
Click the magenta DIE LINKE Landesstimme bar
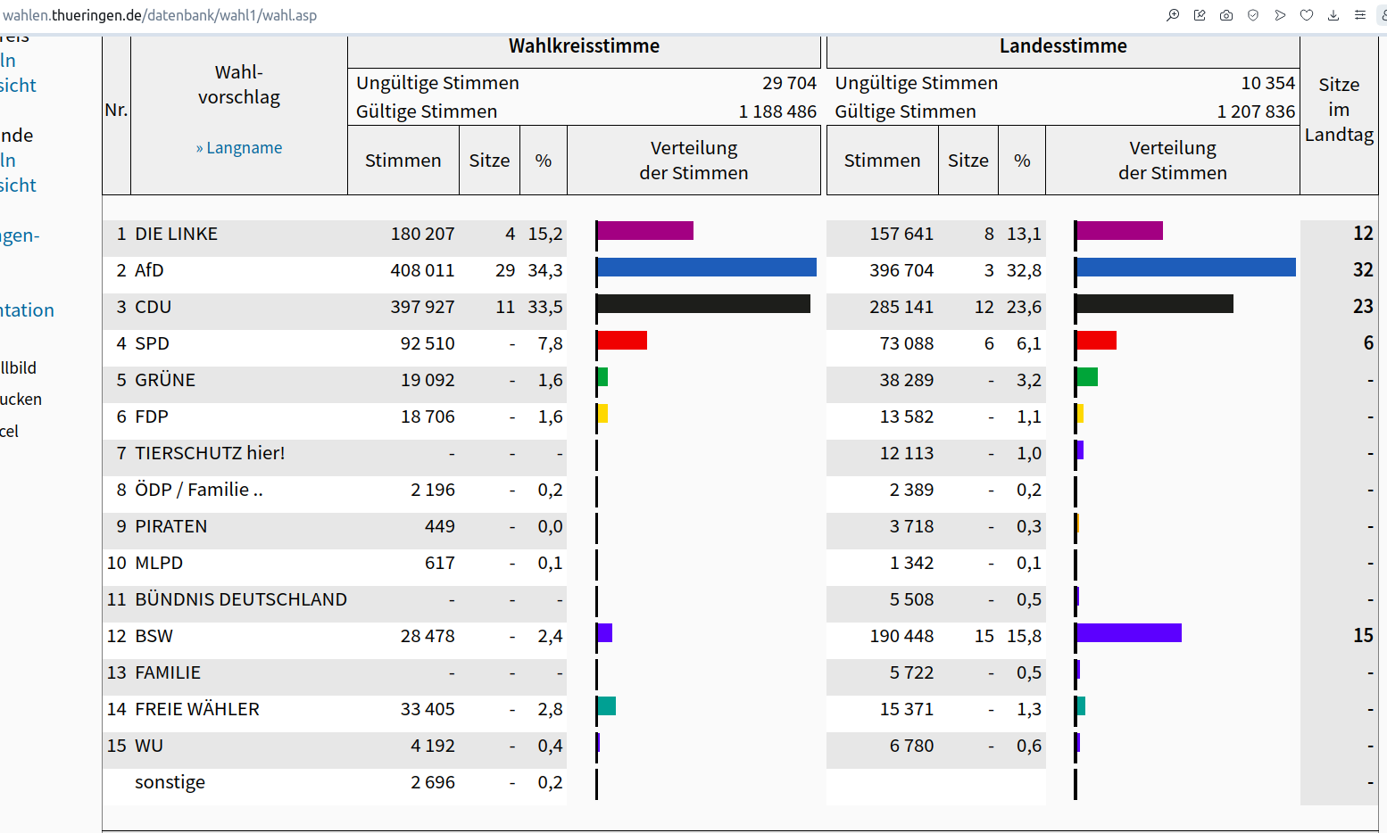1120,230
